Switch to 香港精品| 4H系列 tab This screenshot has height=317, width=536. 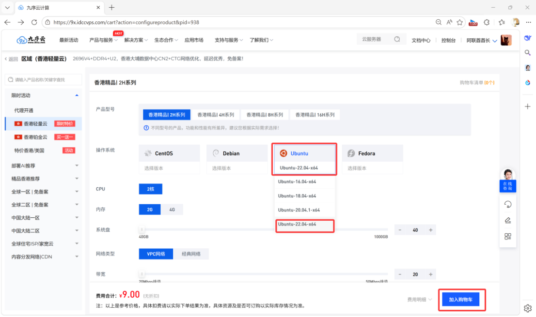click(216, 115)
